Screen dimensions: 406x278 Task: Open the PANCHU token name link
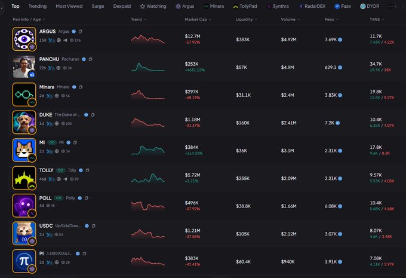49,59
